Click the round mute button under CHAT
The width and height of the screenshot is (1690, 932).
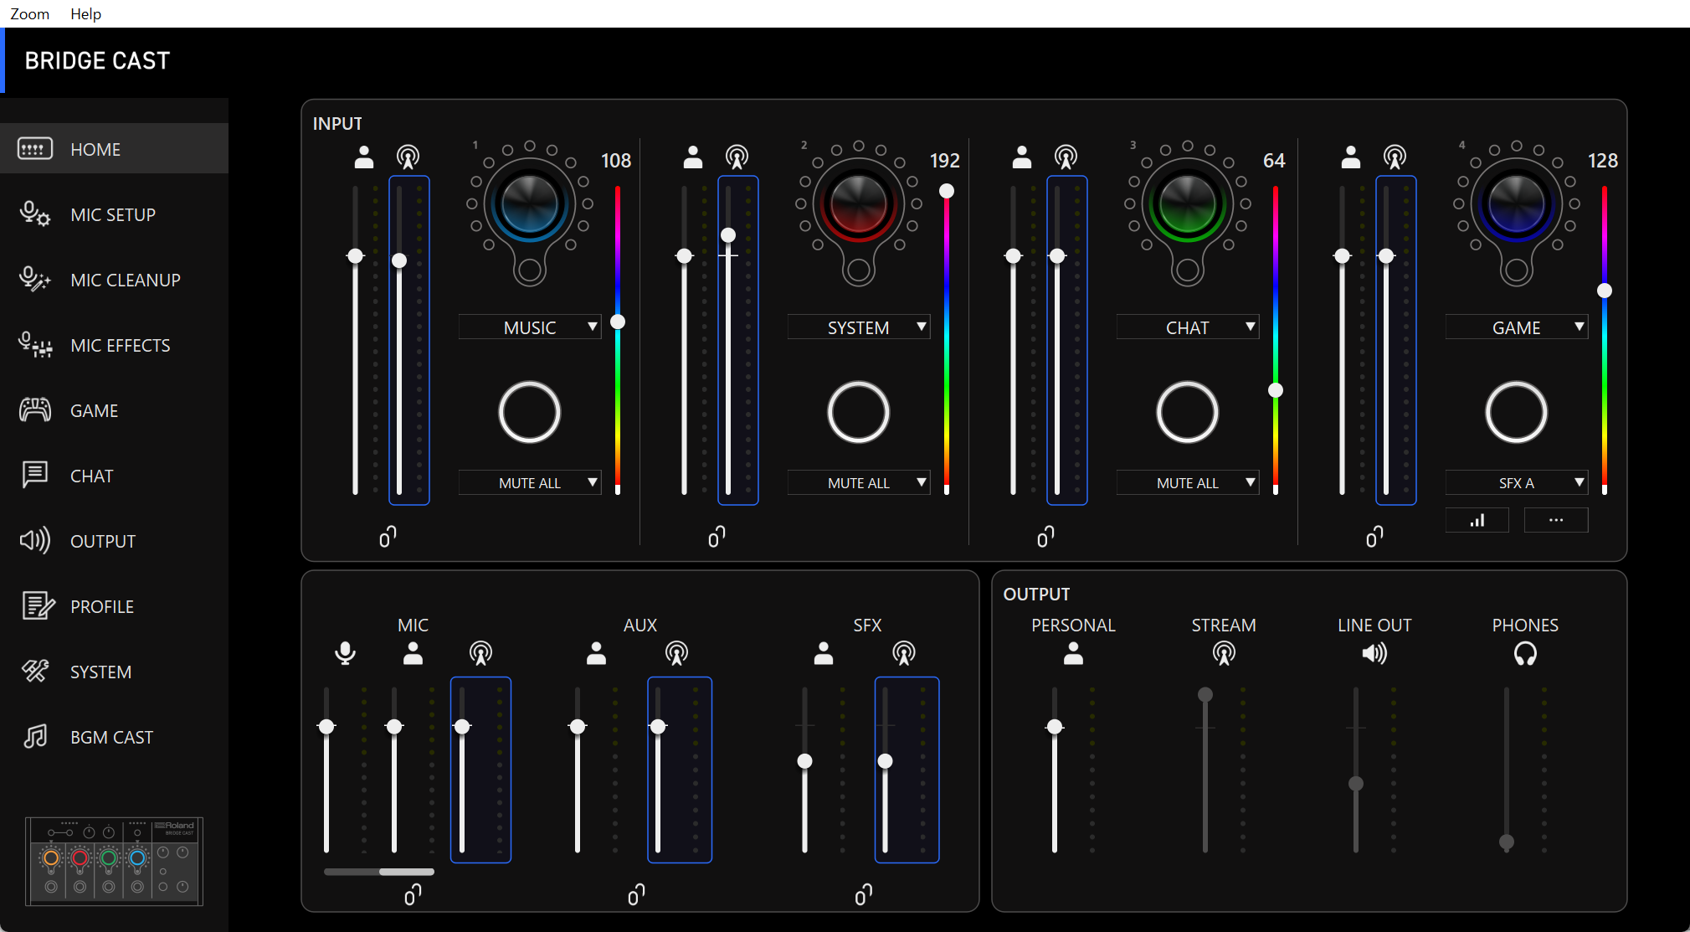tap(1187, 412)
